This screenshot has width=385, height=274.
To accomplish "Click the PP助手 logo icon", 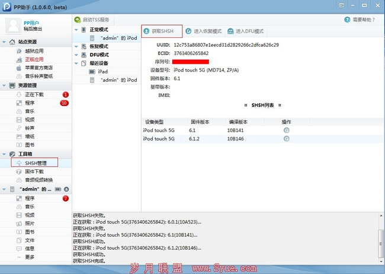I will tap(7, 7).
